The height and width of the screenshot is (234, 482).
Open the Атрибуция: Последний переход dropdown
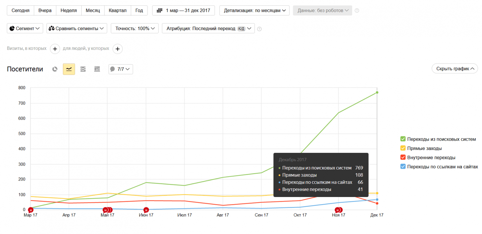tap(208, 28)
